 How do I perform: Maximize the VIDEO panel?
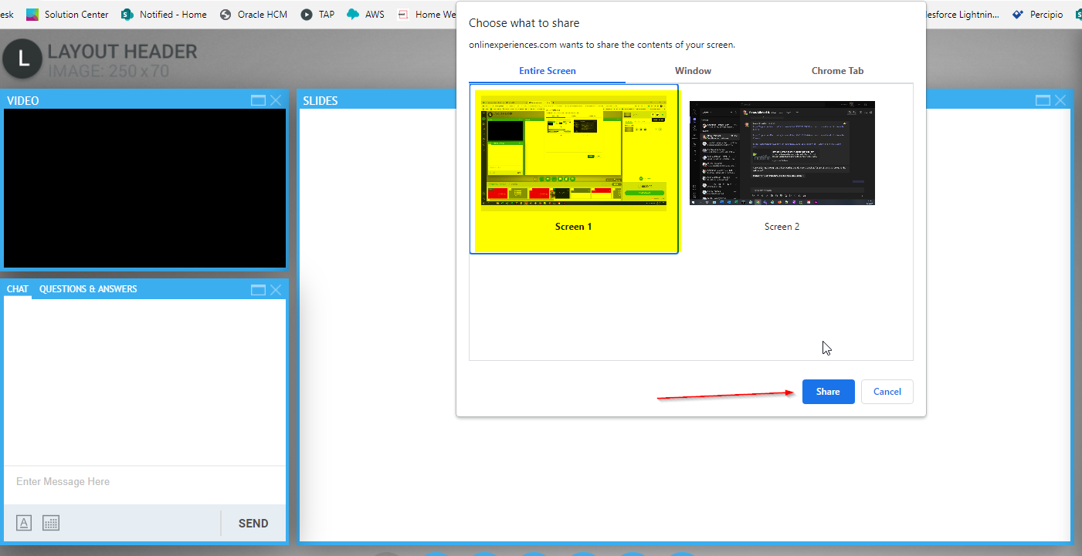coord(259,100)
